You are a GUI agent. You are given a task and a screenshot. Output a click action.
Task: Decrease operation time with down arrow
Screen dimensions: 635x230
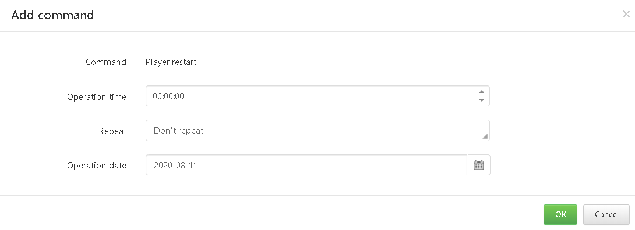(482, 100)
